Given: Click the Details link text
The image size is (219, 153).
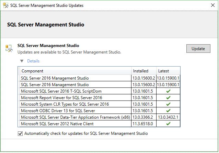Looking at the screenshot, I should 33,61.
